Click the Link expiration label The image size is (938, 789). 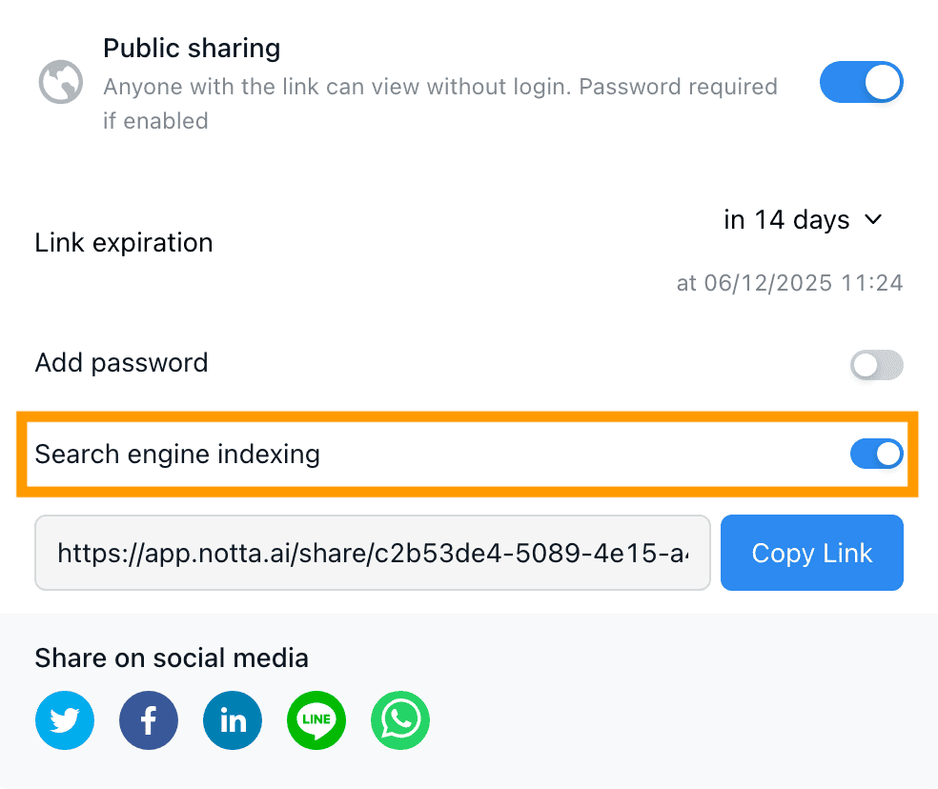(124, 243)
